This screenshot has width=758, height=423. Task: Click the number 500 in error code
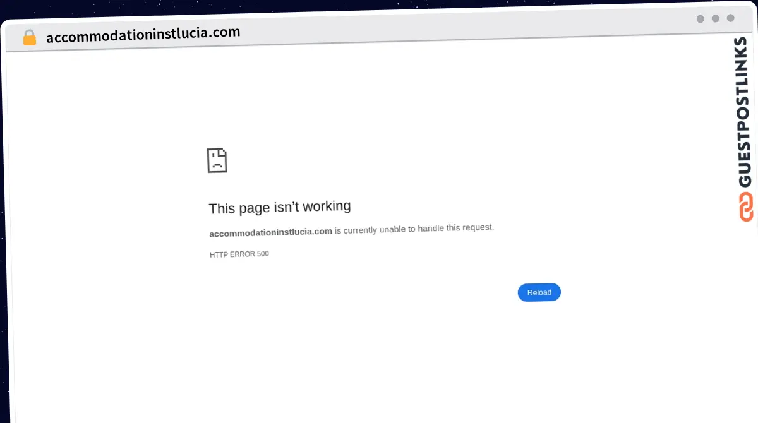click(x=263, y=254)
